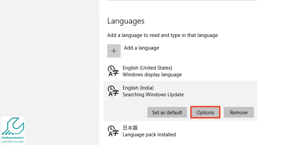Screen dimensions: 291x145
Task: Select the English (India) language name
Action: 138,88
